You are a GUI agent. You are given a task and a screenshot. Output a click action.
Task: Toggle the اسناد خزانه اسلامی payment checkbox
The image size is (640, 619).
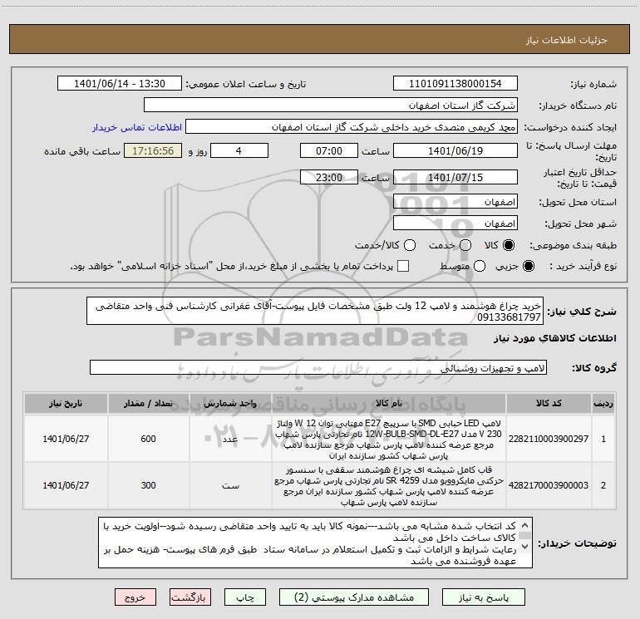(x=403, y=266)
